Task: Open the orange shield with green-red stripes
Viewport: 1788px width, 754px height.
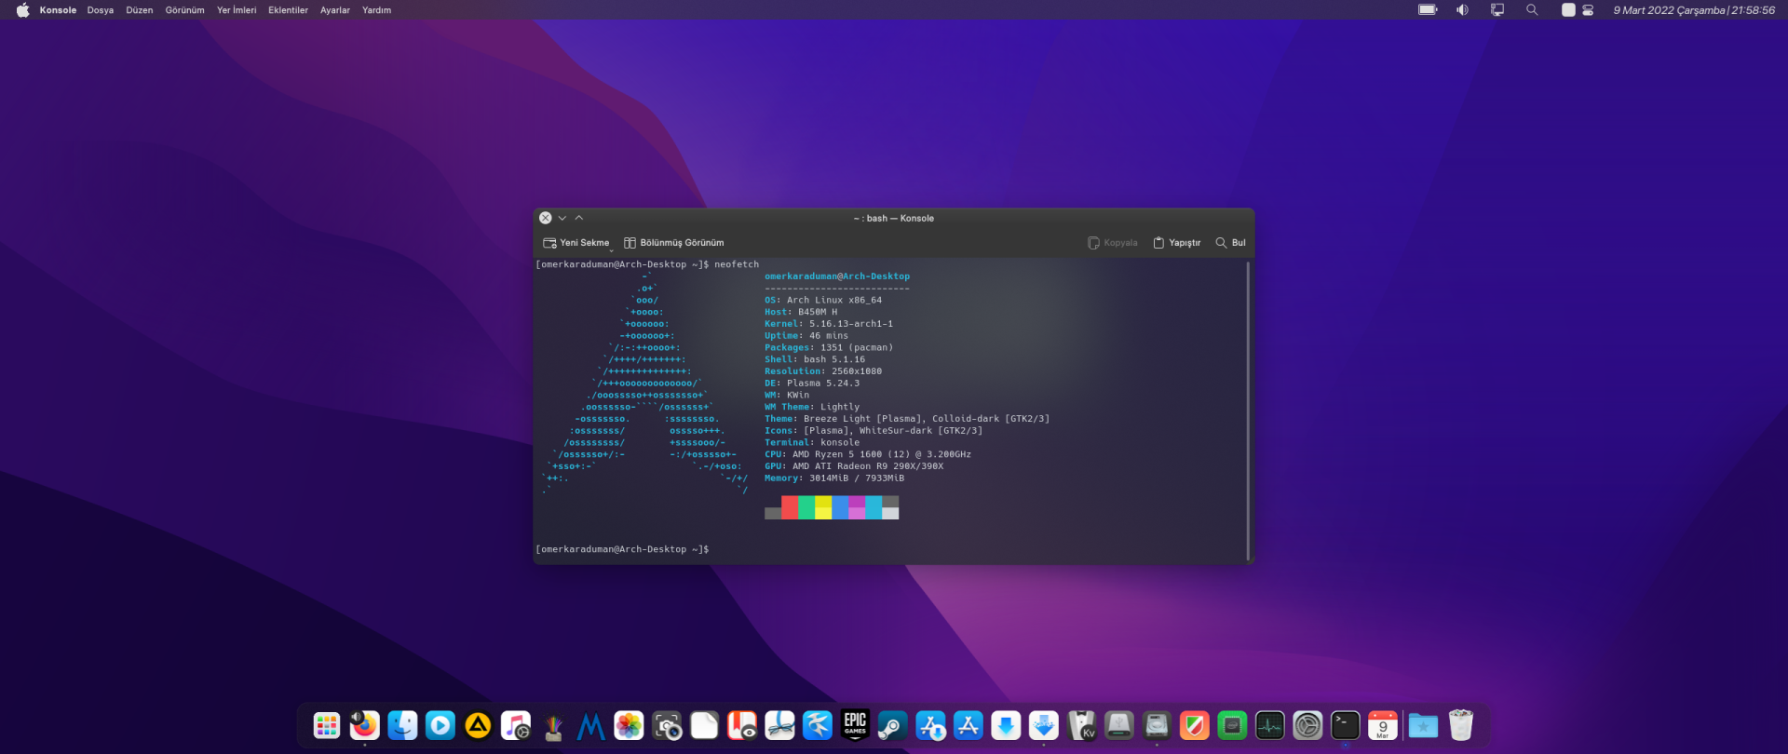Action: pos(1195,725)
